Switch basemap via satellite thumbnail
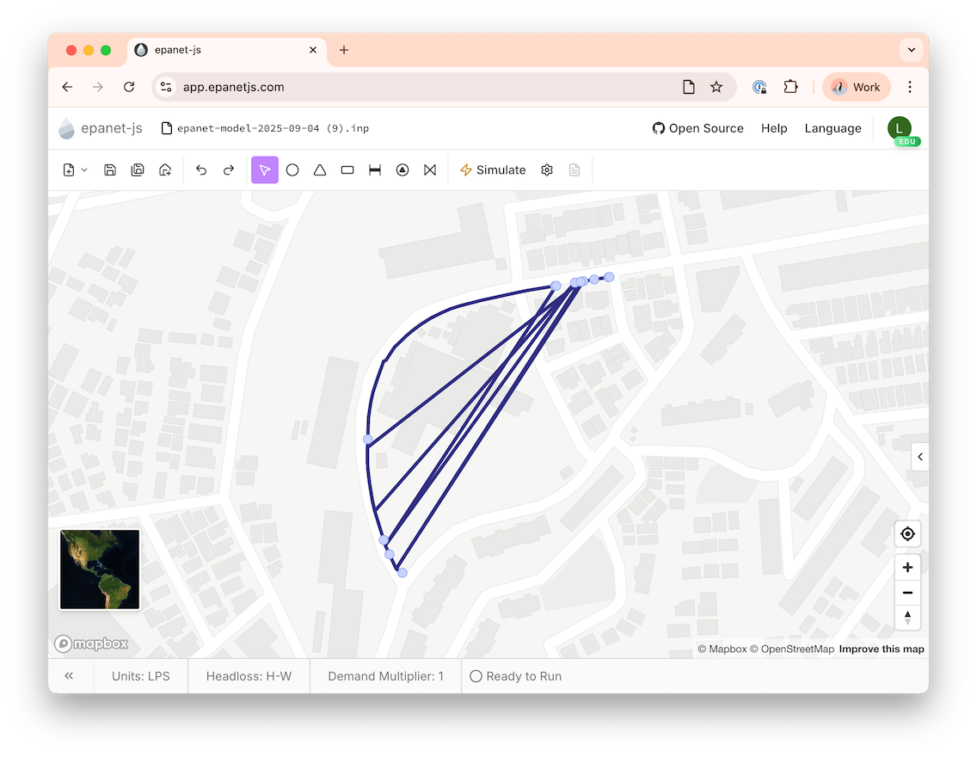Viewport: 977px width, 757px height. (x=100, y=569)
